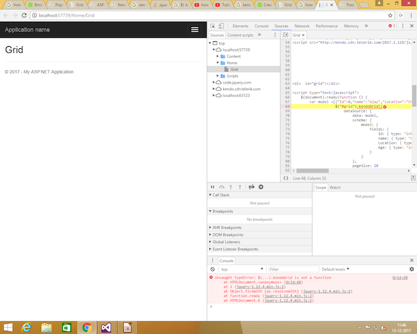This screenshot has width=417, height=334.
Task: Click pretty print braces icon
Action: click(285, 178)
